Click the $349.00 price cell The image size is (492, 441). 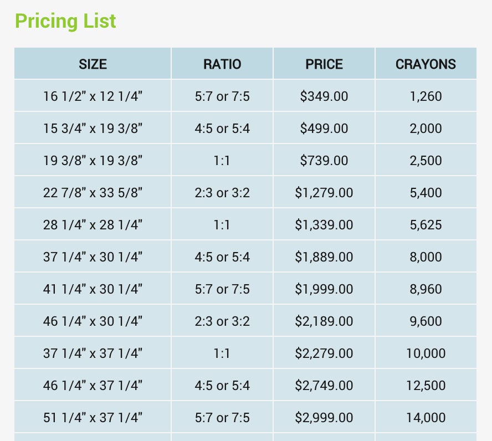pos(324,96)
